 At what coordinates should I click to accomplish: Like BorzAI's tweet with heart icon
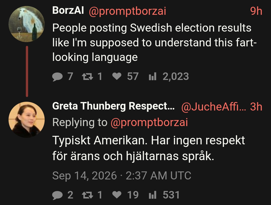click(117, 76)
